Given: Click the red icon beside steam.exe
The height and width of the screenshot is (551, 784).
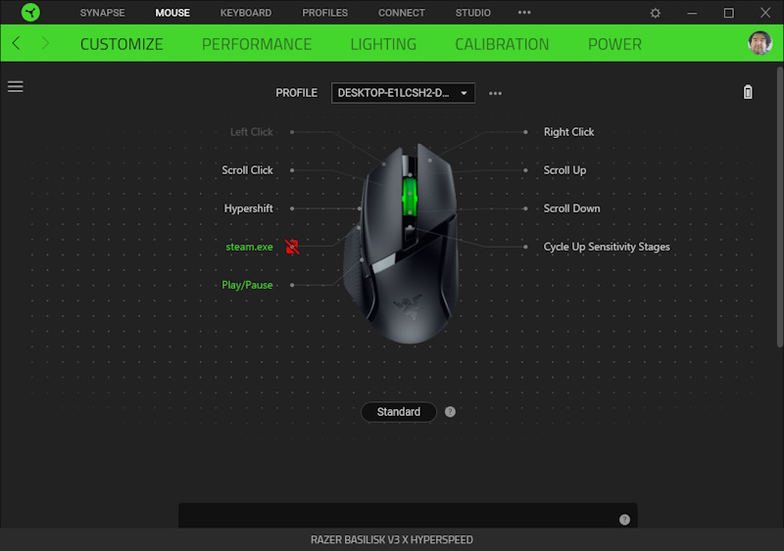Looking at the screenshot, I should 291,247.
